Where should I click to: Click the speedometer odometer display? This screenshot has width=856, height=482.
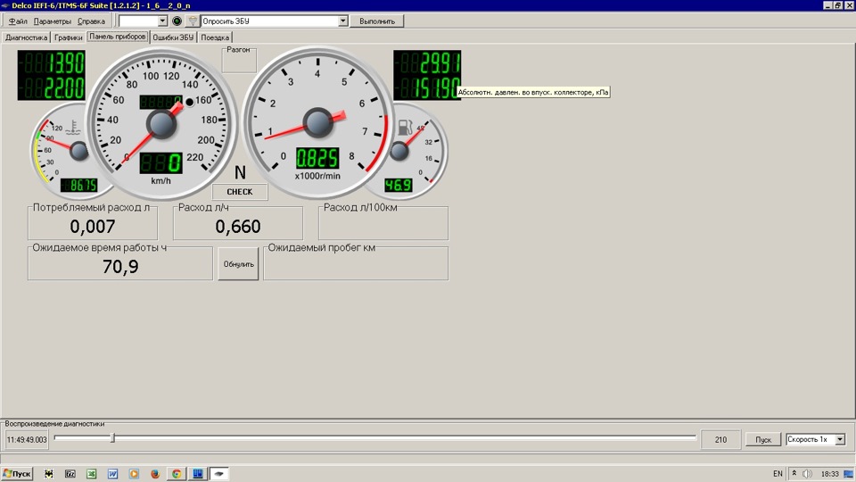click(161, 102)
